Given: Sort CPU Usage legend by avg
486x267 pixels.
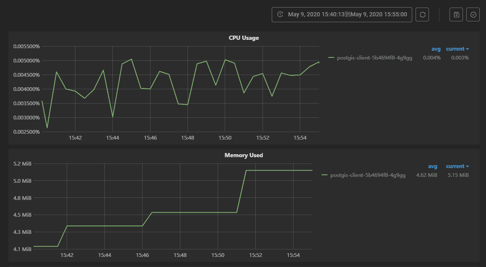Looking at the screenshot, I should (436, 49).
